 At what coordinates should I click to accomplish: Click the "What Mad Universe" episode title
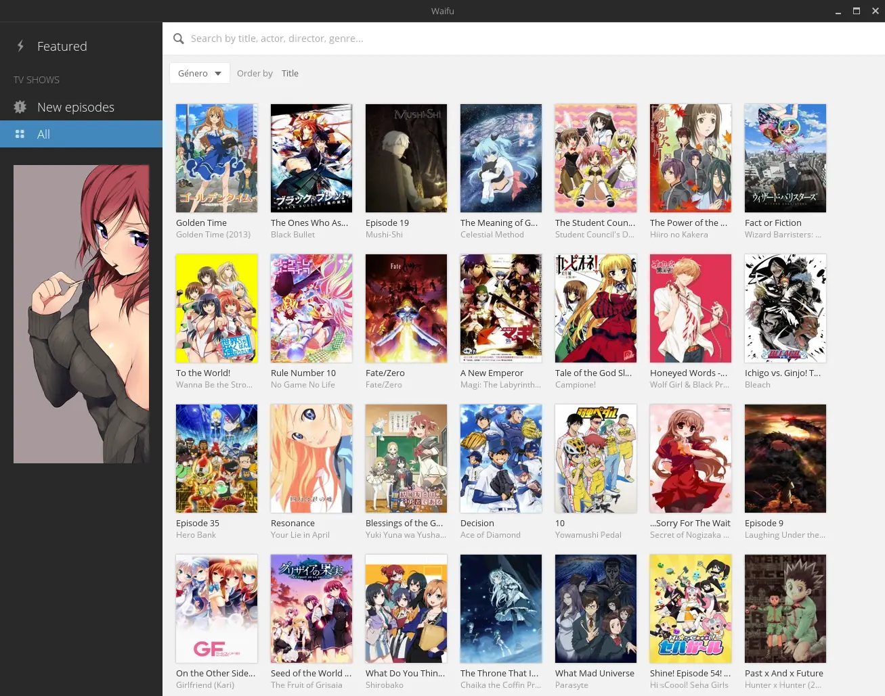pos(595,673)
